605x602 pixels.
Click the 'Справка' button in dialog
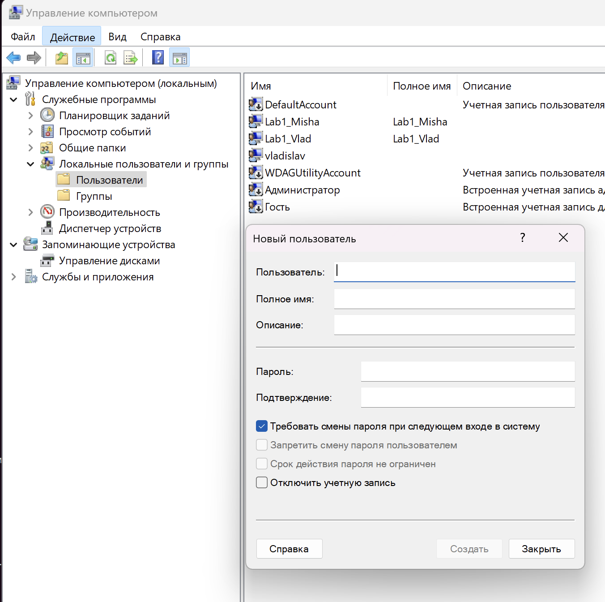pyautogui.click(x=289, y=549)
